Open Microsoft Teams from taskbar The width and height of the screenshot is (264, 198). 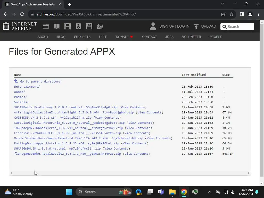click(x=161, y=192)
